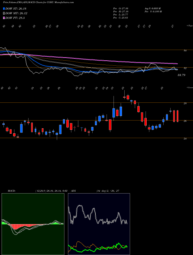Click the 'Pre H: 27.18' value
193x255 pixels.
120,12
